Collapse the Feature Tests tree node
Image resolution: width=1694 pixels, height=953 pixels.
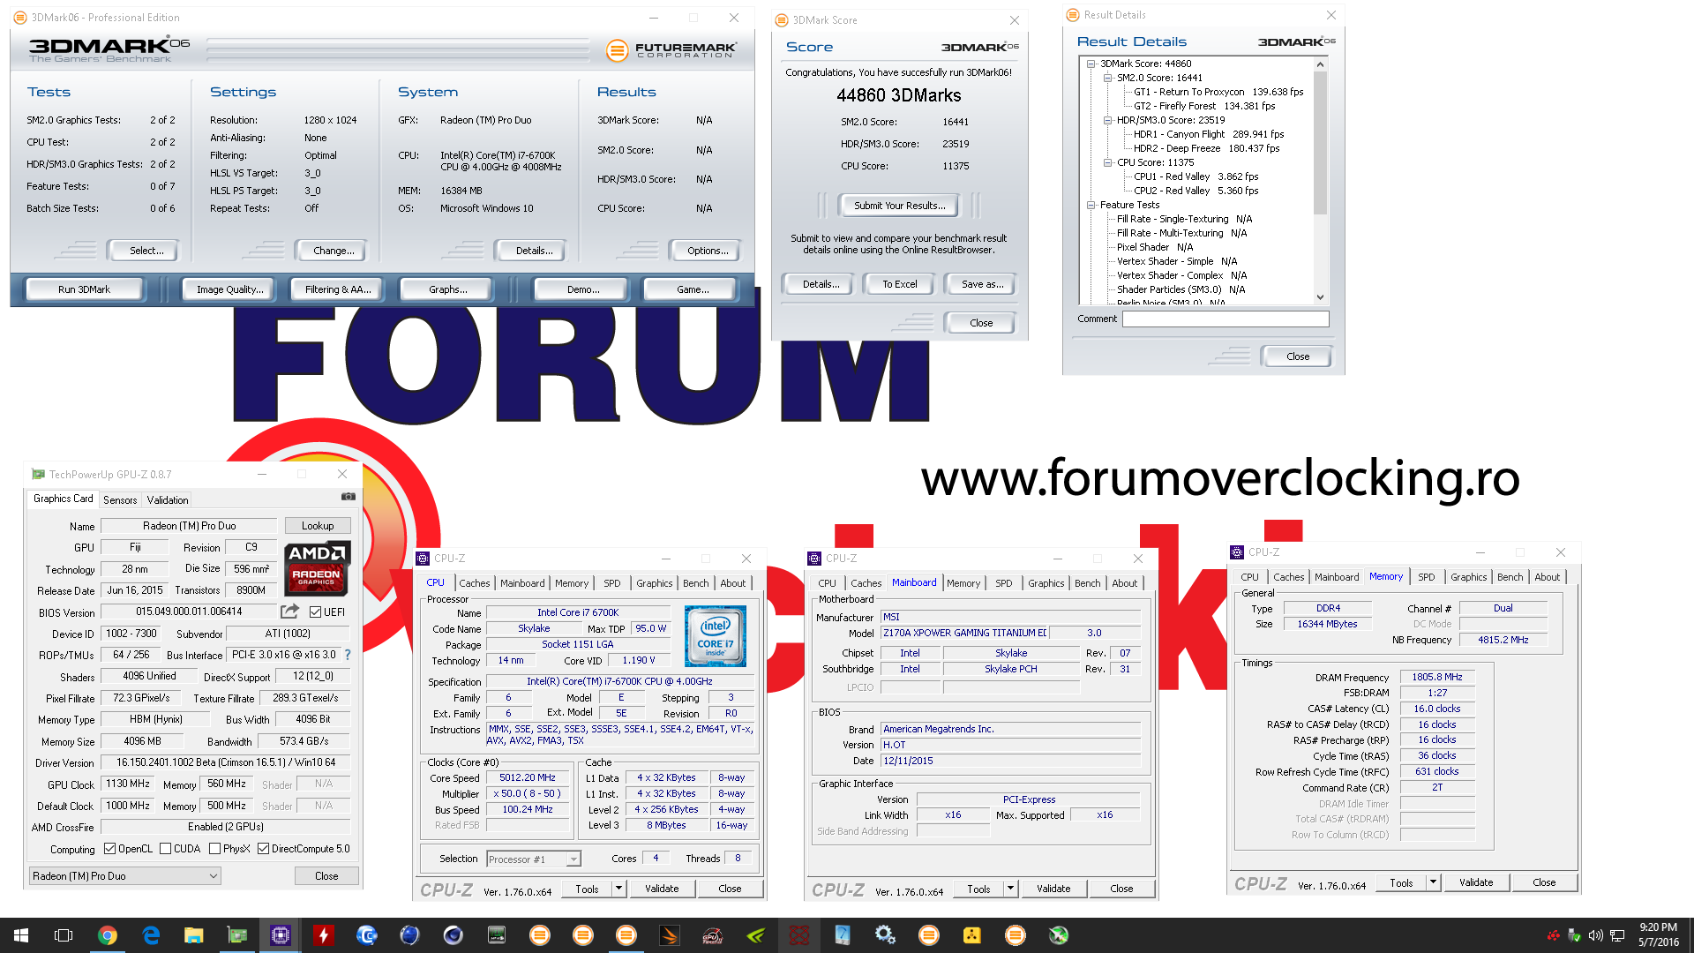click(1091, 205)
